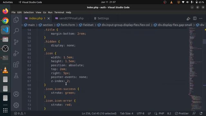This screenshot has width=206, height=116.
Task: Launch Firefox from the dock
Action: (x=5, y=11)
